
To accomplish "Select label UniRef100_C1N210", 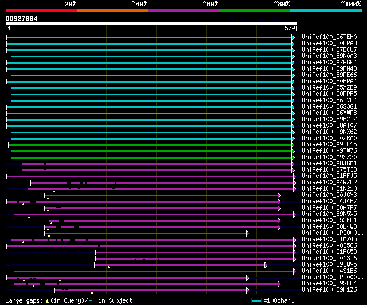I will 329,189.
